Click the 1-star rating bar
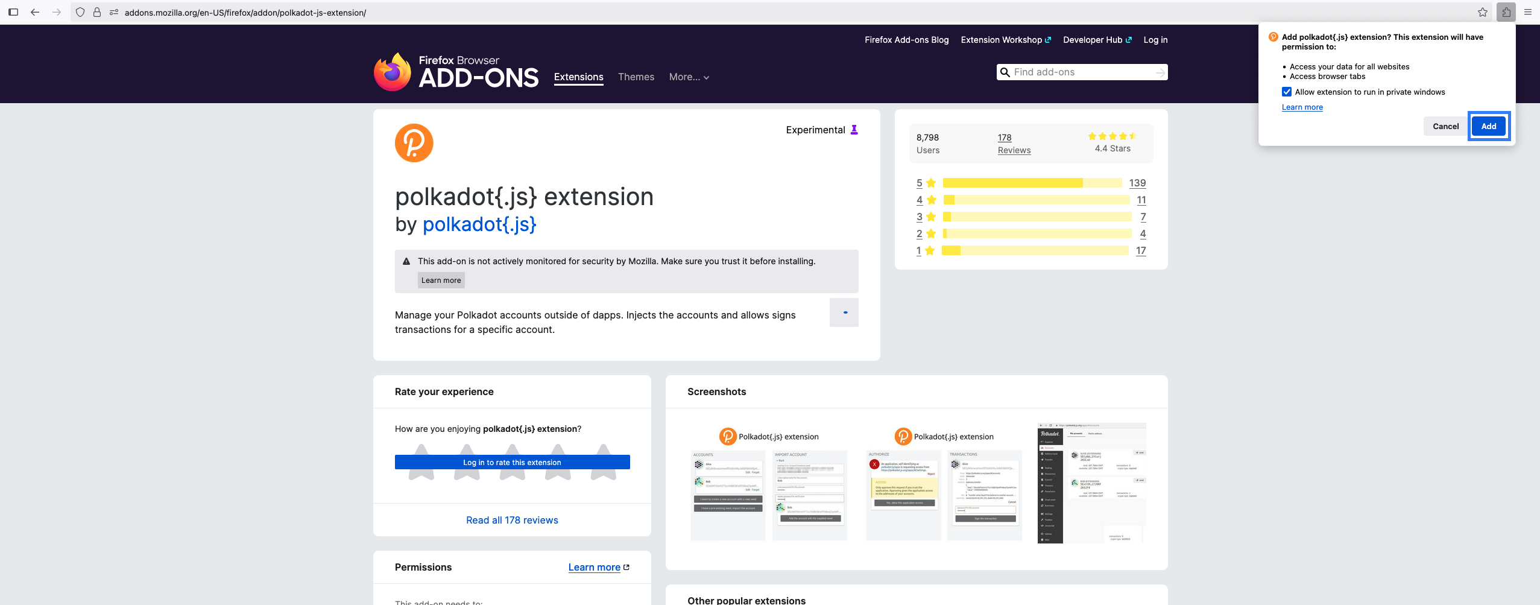The image size is (1540, 605). (1035, 250)
